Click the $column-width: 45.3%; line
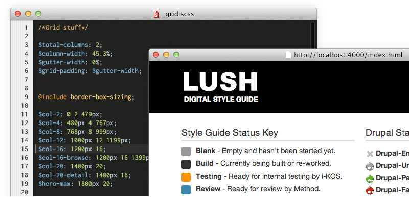The width and height of the screenshot is (409, 197). (x=76, y=54)
